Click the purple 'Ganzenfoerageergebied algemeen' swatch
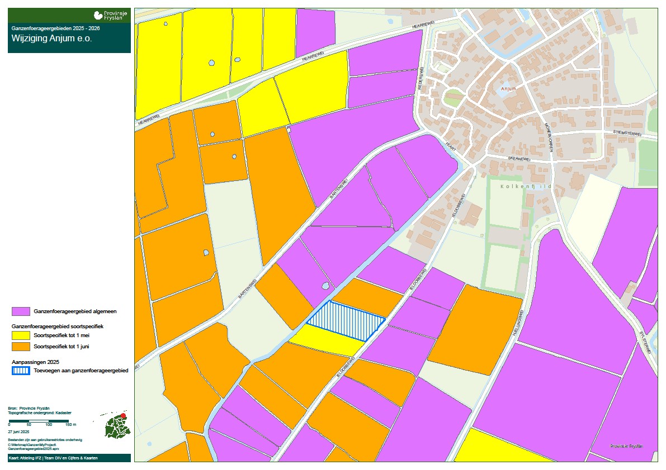This screenshot has width=666, height=470. (x=21, y=311)
